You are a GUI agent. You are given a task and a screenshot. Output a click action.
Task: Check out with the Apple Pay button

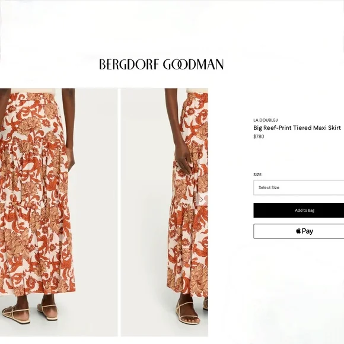[x=298, y=231]
